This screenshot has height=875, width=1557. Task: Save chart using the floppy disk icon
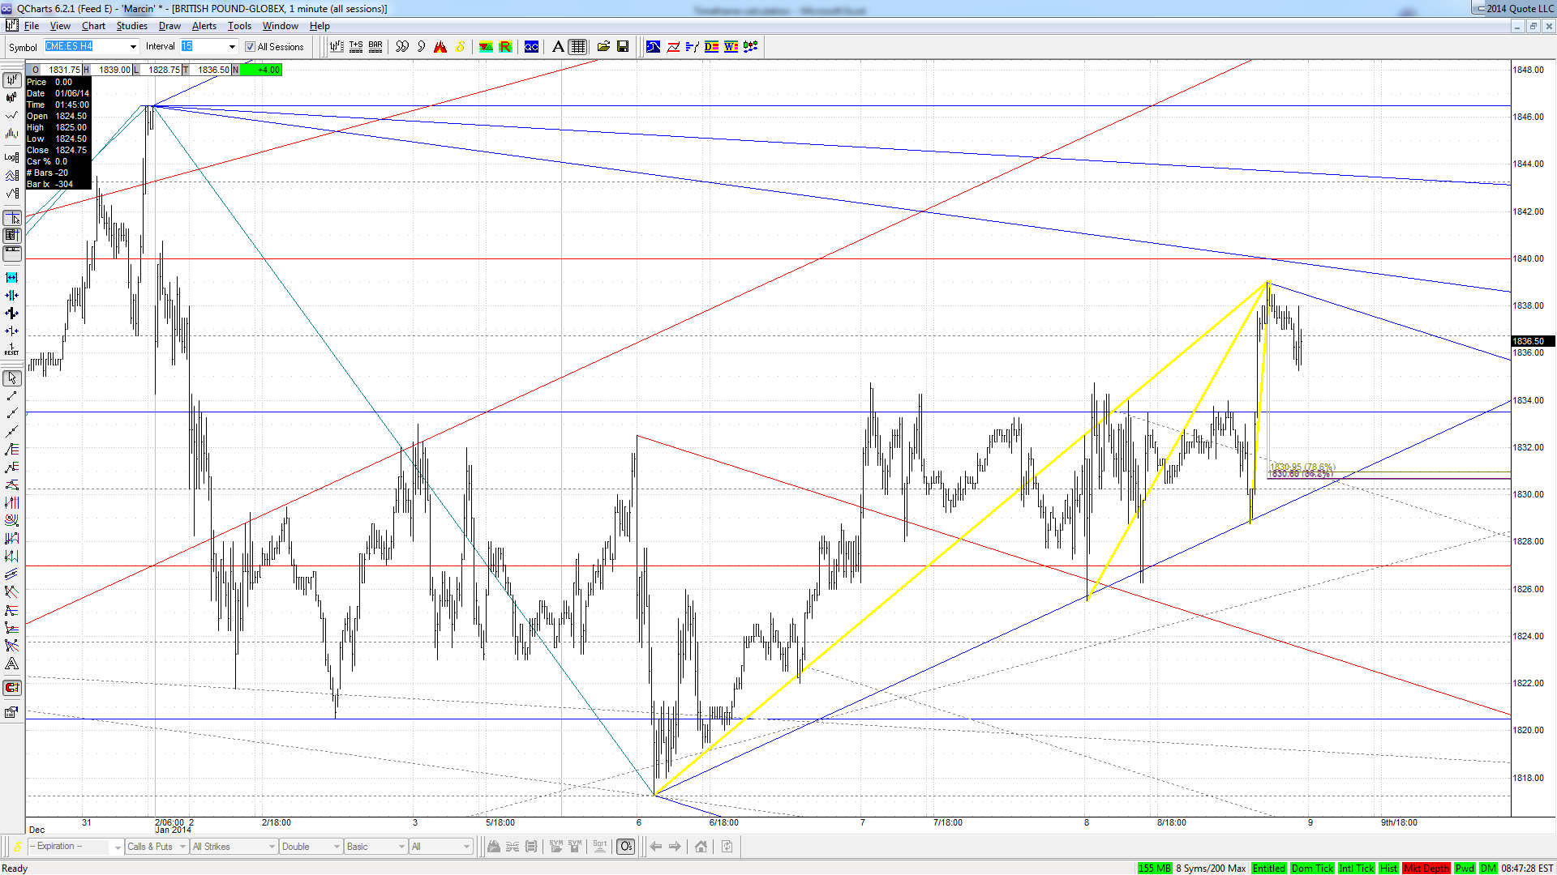point(623,47)
